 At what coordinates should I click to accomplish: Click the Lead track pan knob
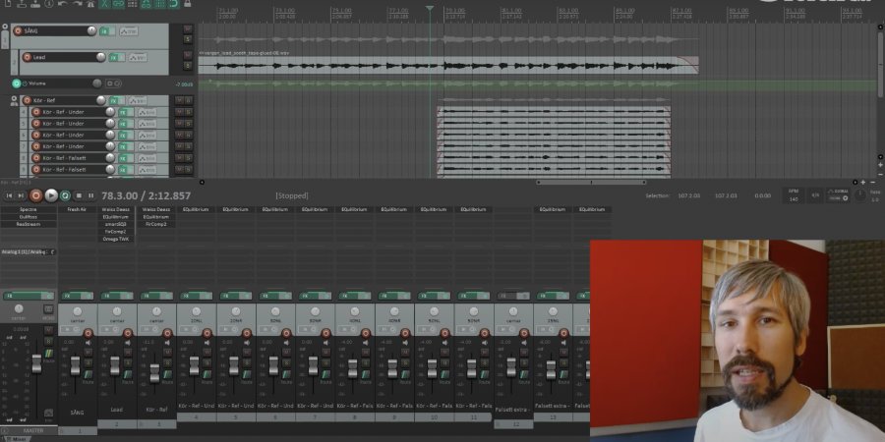click(100, 57)
